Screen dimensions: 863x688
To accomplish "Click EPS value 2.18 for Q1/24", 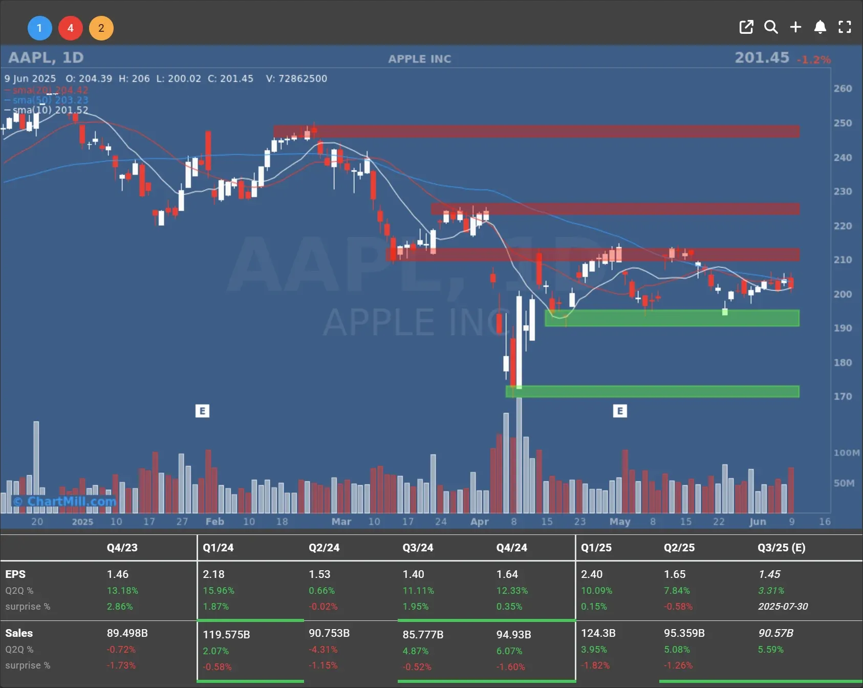I will (x=213, y=574).
